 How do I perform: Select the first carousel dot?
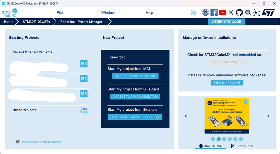click(x=213, y=139)
